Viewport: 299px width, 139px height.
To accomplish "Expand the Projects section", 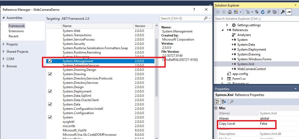I will coord(4,44).
